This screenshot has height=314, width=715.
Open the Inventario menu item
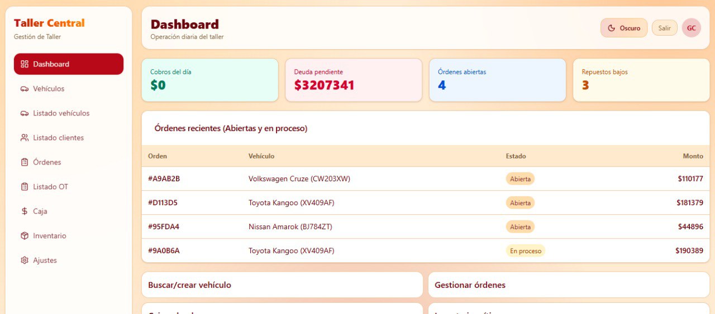pyautogui.click(x=50, y=236)
